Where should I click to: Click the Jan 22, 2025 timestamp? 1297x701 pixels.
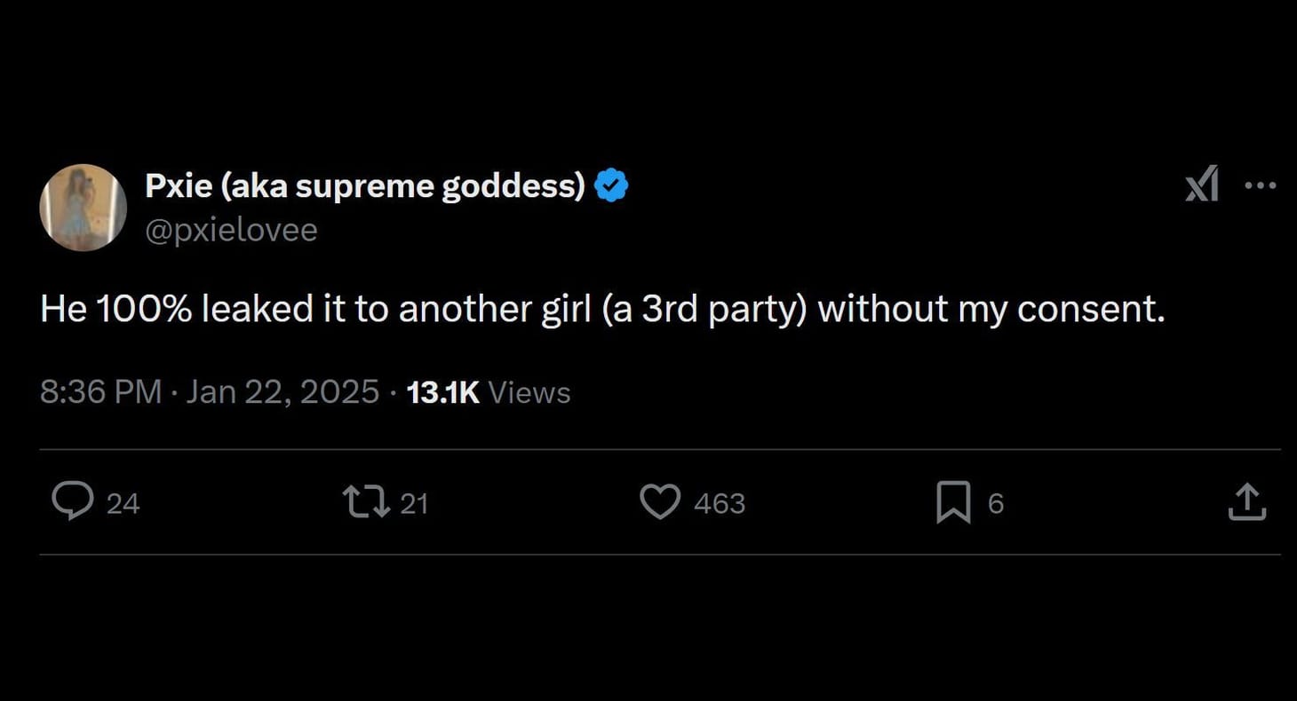(x=282, y=390)
